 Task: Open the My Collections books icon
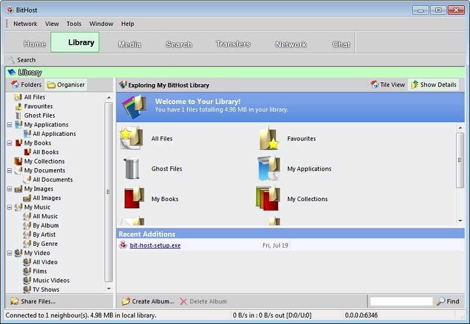point(268,199)
